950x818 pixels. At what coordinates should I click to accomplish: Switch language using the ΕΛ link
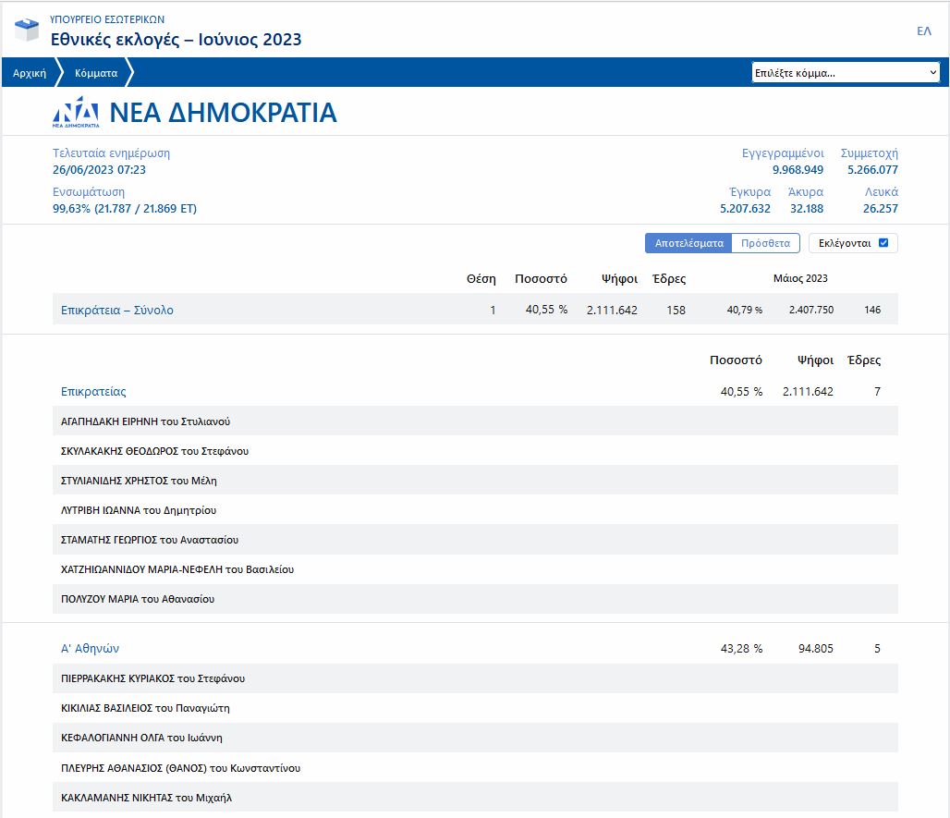pos(923,31)
